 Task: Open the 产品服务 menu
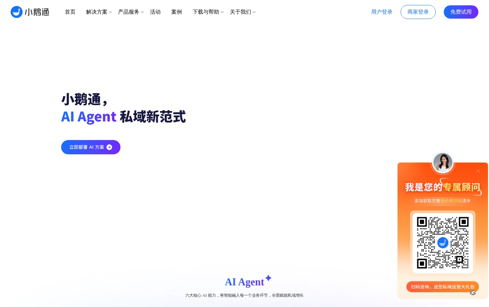129,12
